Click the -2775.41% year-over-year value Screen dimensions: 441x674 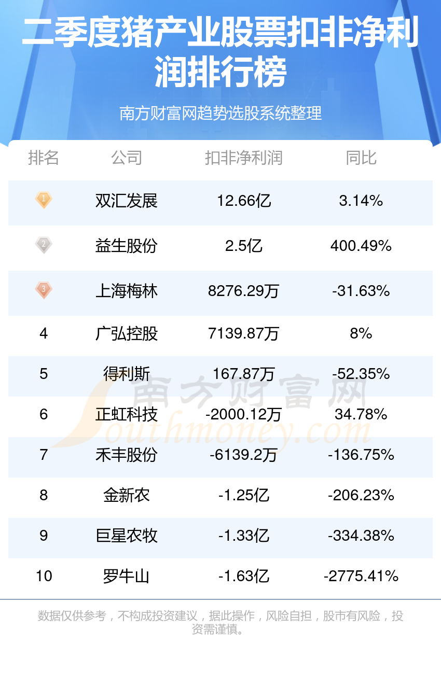(x=361, y=576)
